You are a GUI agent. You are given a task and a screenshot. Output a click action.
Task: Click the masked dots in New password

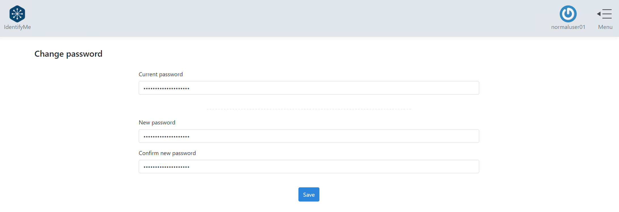point(166,137)
